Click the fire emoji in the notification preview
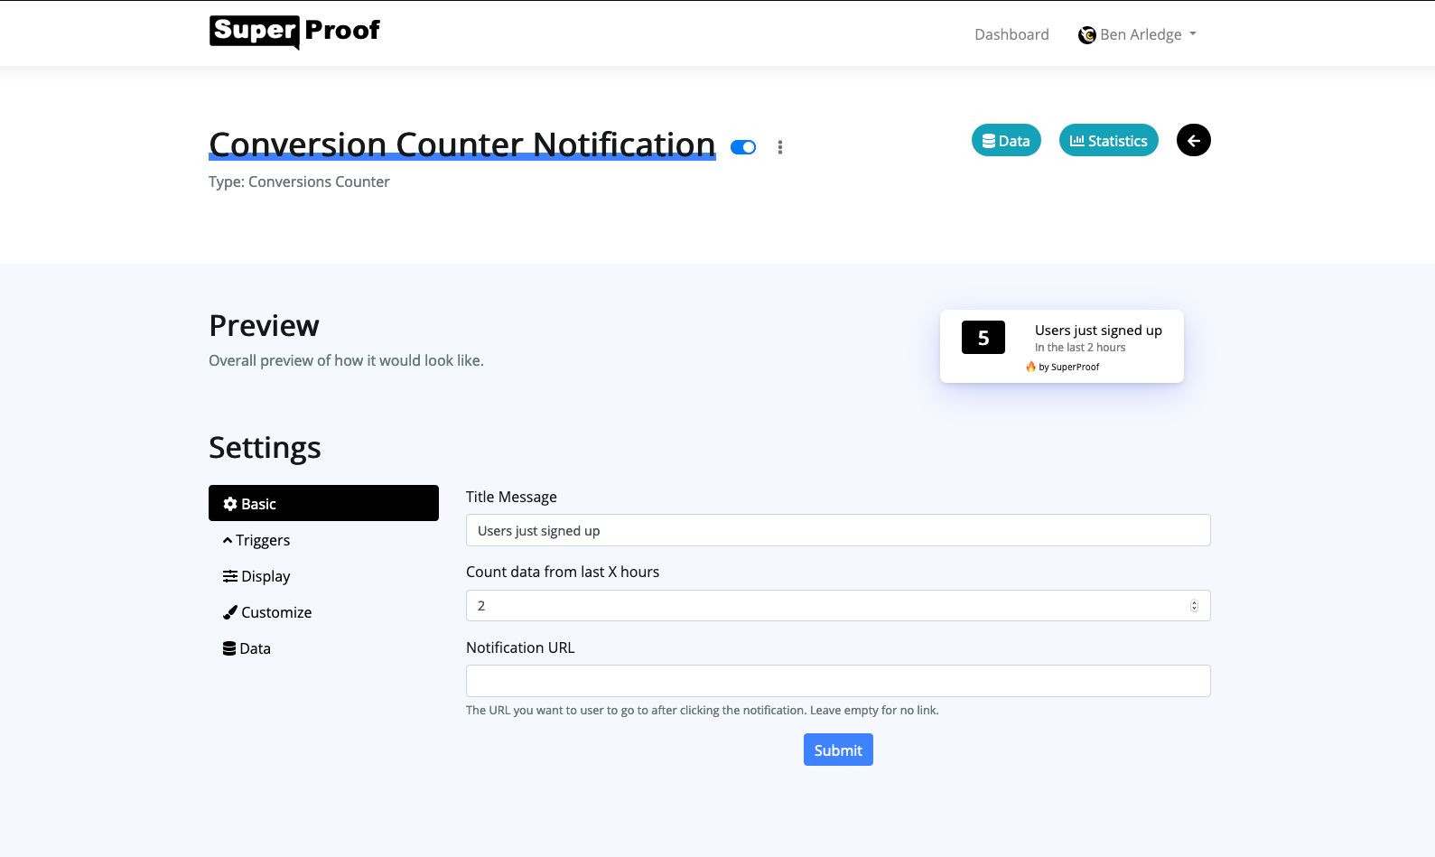 [1030, 367]
